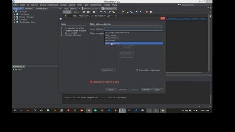Screen dimensions: 235x132
Task: Switch to Source editor view
Action: point(67,12)
